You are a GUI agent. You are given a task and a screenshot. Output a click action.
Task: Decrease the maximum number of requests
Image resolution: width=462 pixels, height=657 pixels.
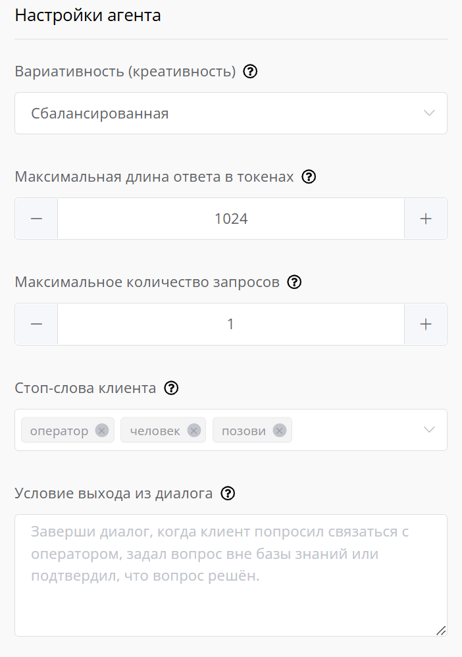pyautogui.click(x=36, y=325)
